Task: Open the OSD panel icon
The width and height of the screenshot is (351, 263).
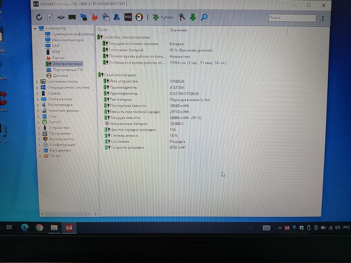Action: pos(128,17)
